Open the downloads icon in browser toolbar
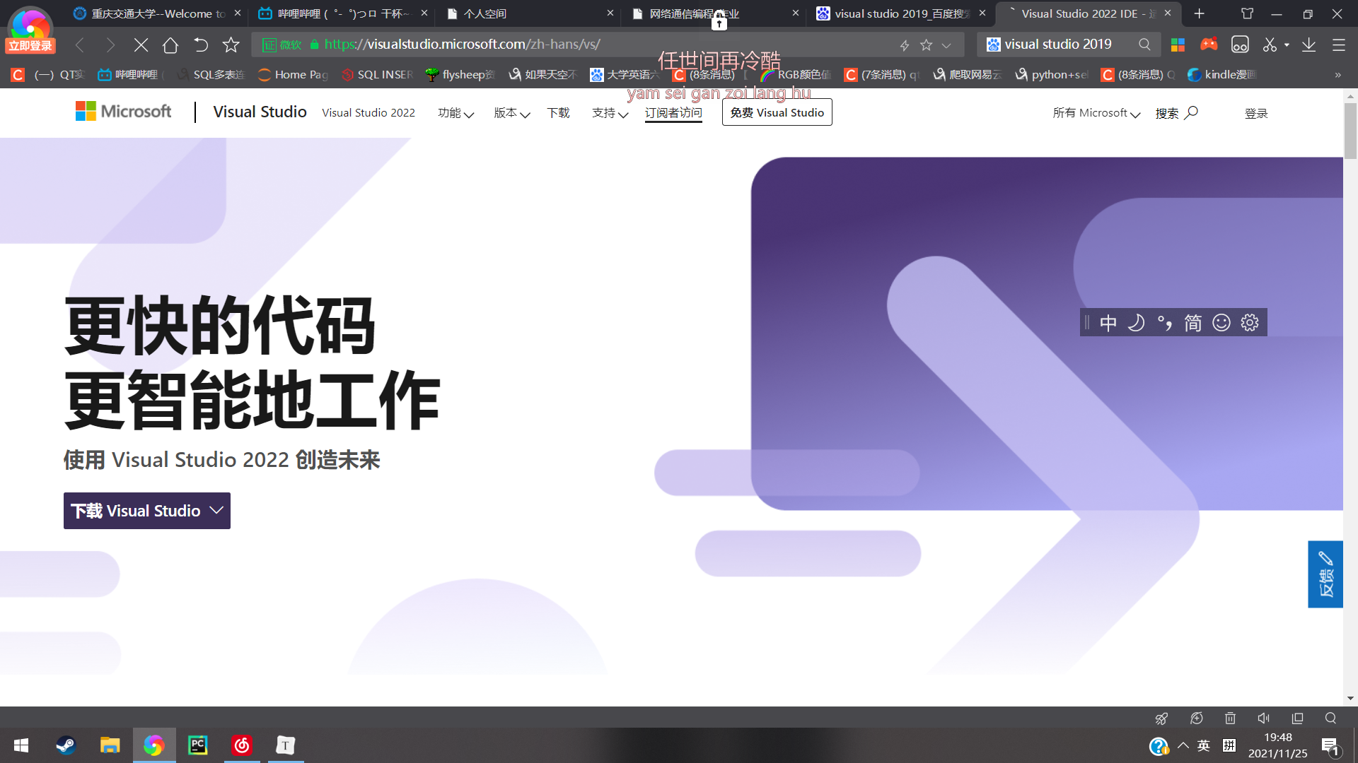The image size is (1358, 763). [1309, 45]
